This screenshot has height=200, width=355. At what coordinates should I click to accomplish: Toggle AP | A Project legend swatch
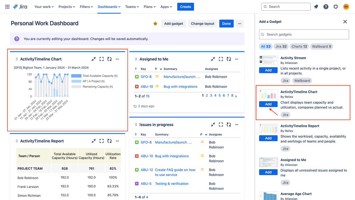coord(76,81)
